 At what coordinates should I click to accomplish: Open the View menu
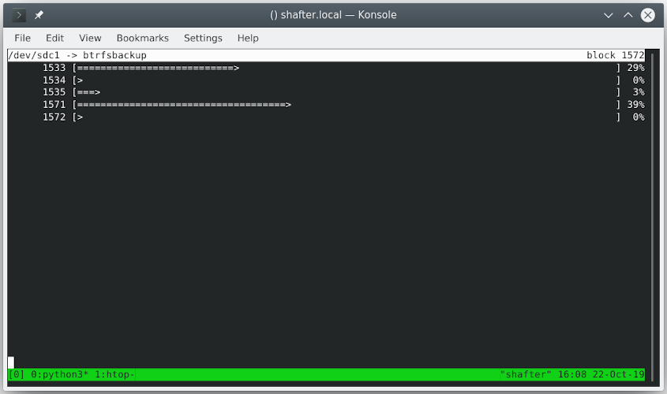(x=90, y=38)
